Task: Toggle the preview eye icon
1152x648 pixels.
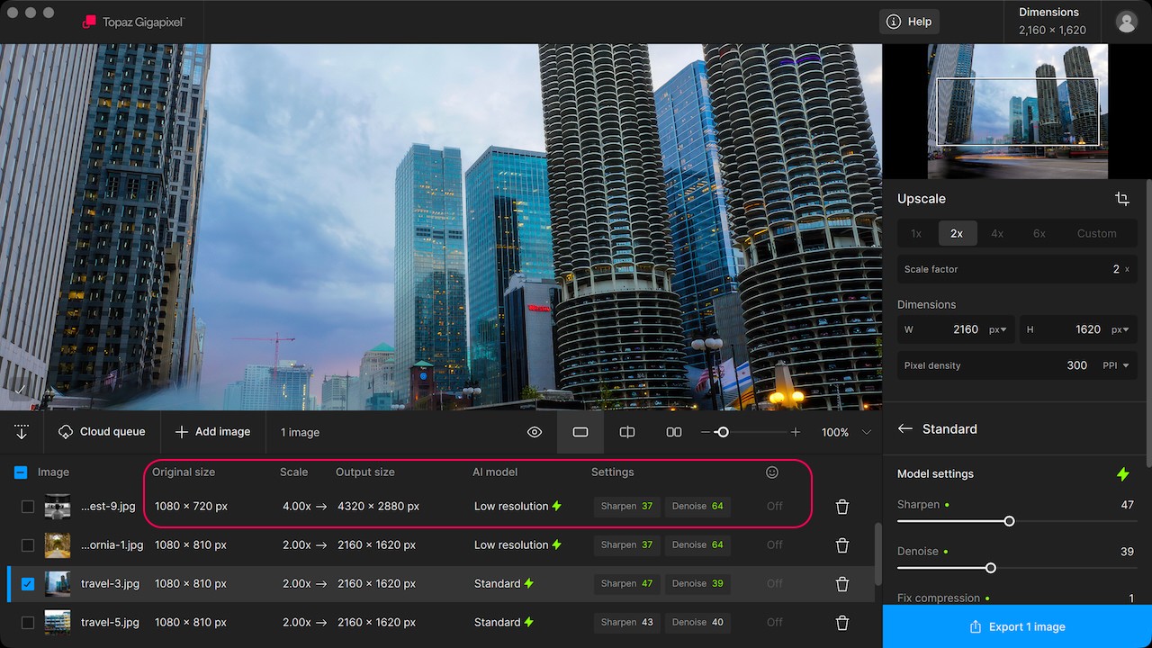Action: [x=535, y=432]
